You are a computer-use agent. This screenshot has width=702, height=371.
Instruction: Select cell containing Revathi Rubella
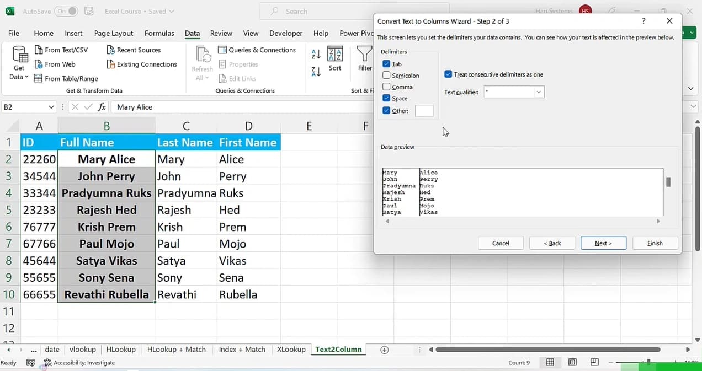tap(107, 294)
